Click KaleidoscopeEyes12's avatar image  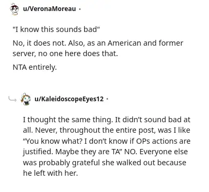(26, 99)
